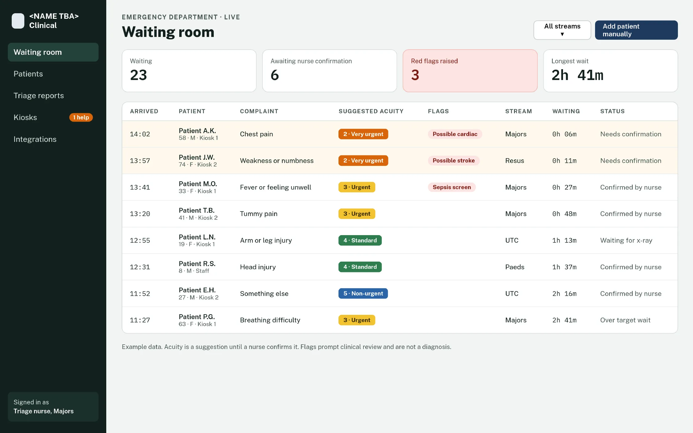Click STATUS column header

[x=612, y=111]
